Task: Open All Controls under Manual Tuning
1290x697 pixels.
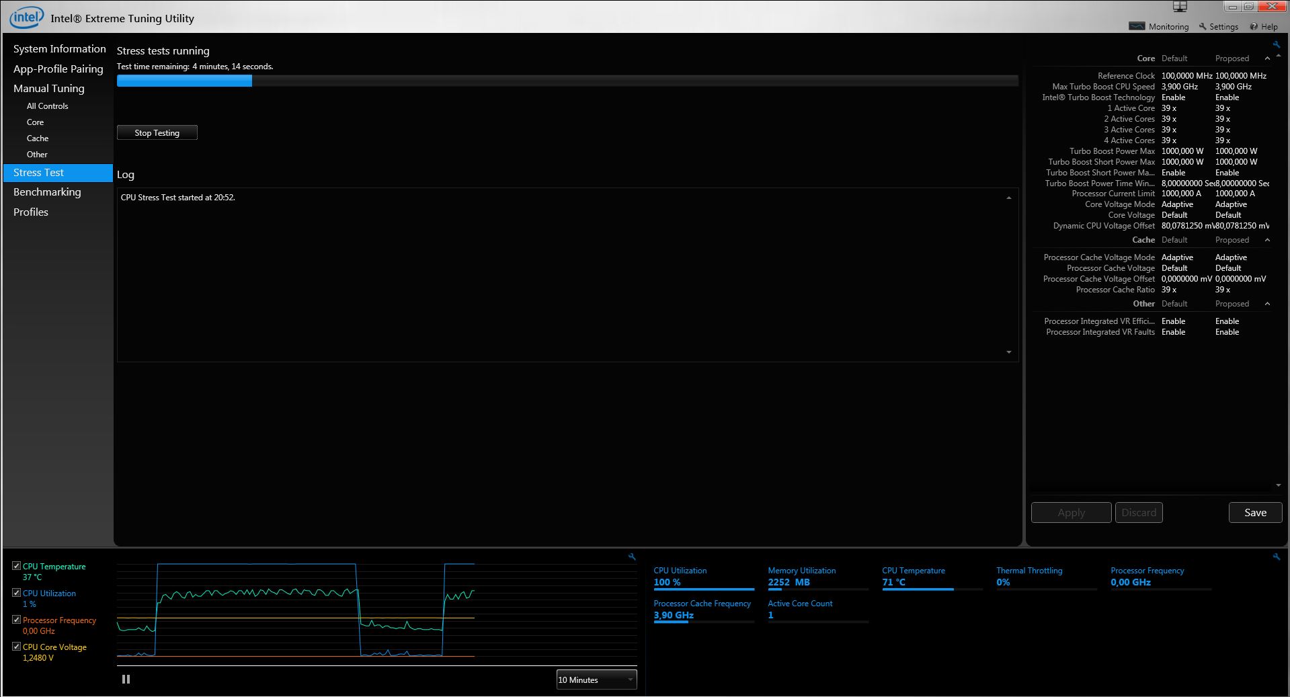Action: pos(48,106)
